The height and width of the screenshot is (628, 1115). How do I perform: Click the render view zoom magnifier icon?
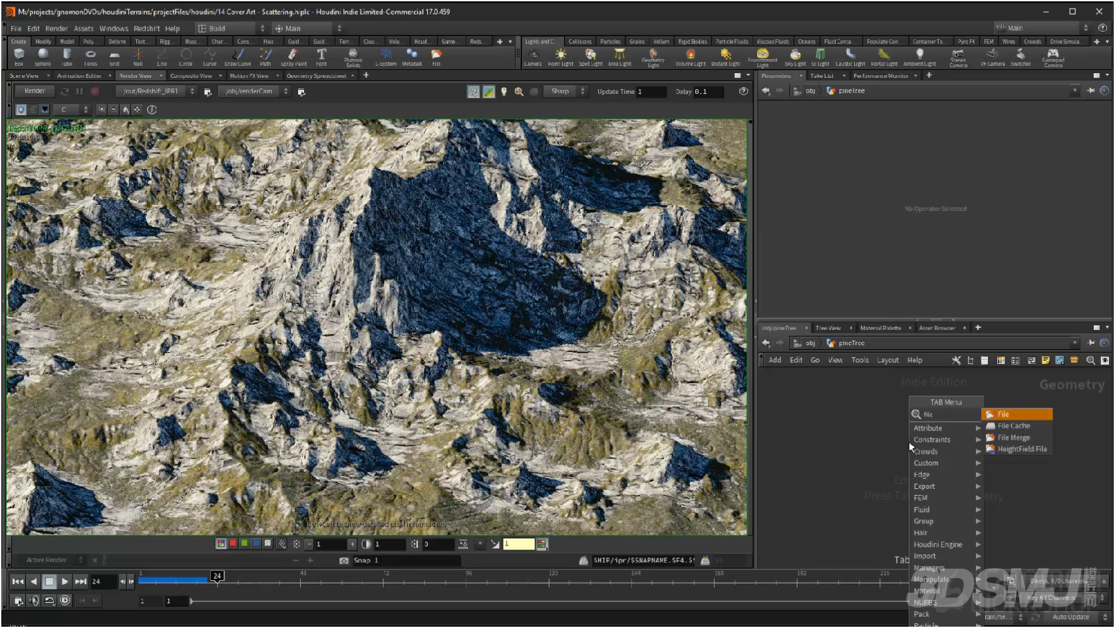(519, 92)
